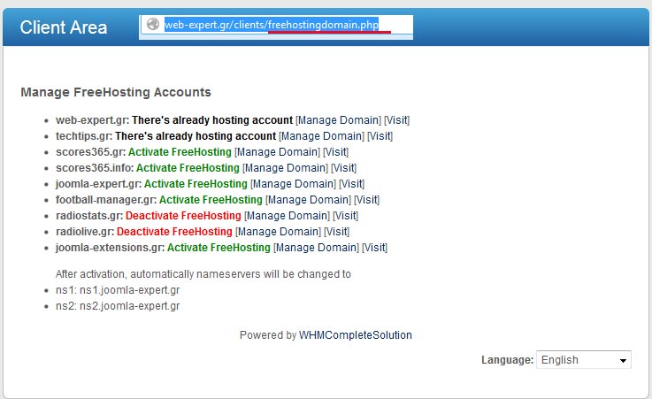Click the radiolive.gr domain name text
Viewport: 652px width, 399px height.
(x=85, y=232)
